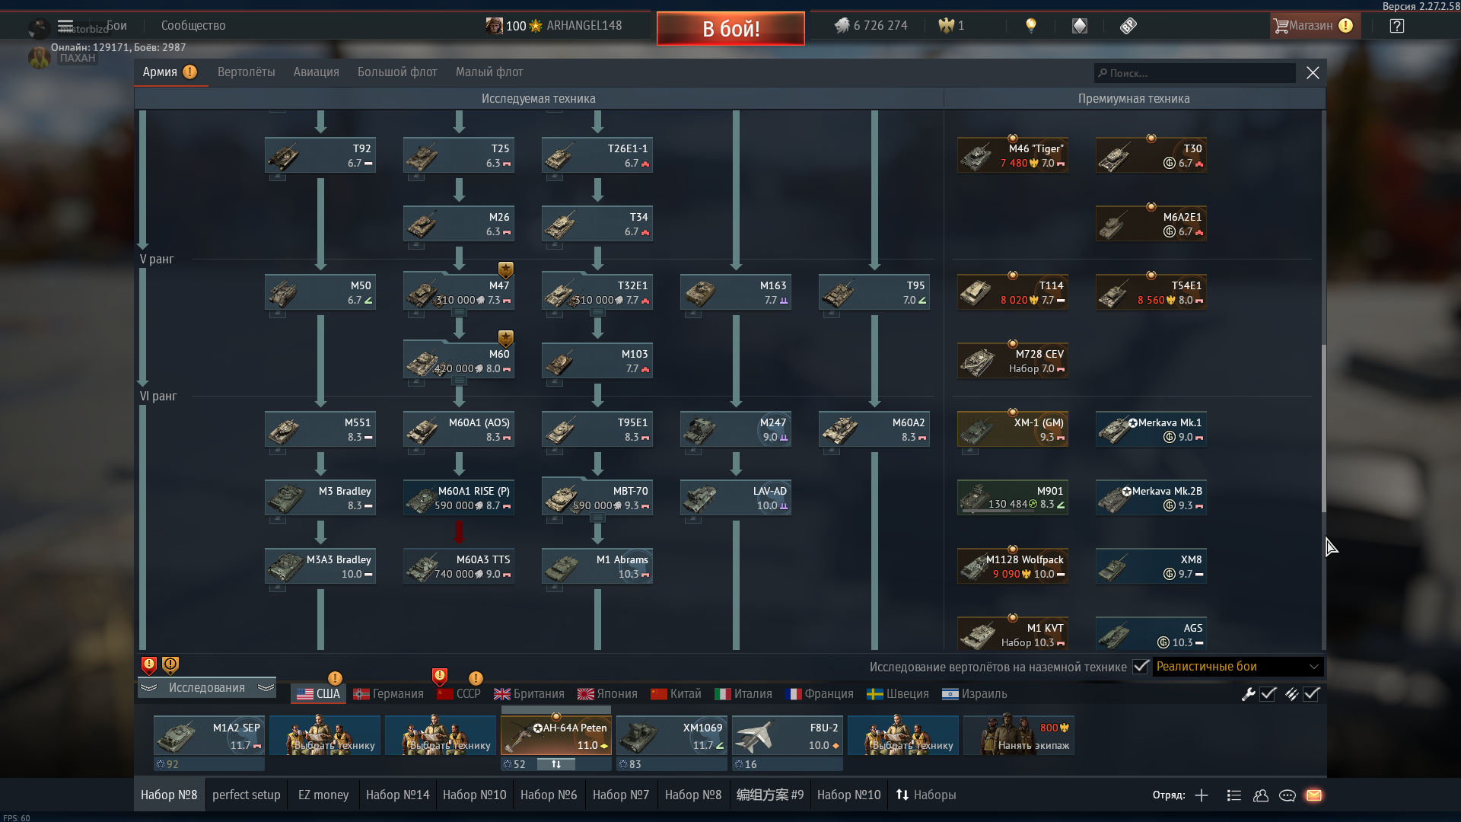1461x822 pixels.
Task: Toggle the auto-refill ammunition checkbox
Action: click(1311, 693)
